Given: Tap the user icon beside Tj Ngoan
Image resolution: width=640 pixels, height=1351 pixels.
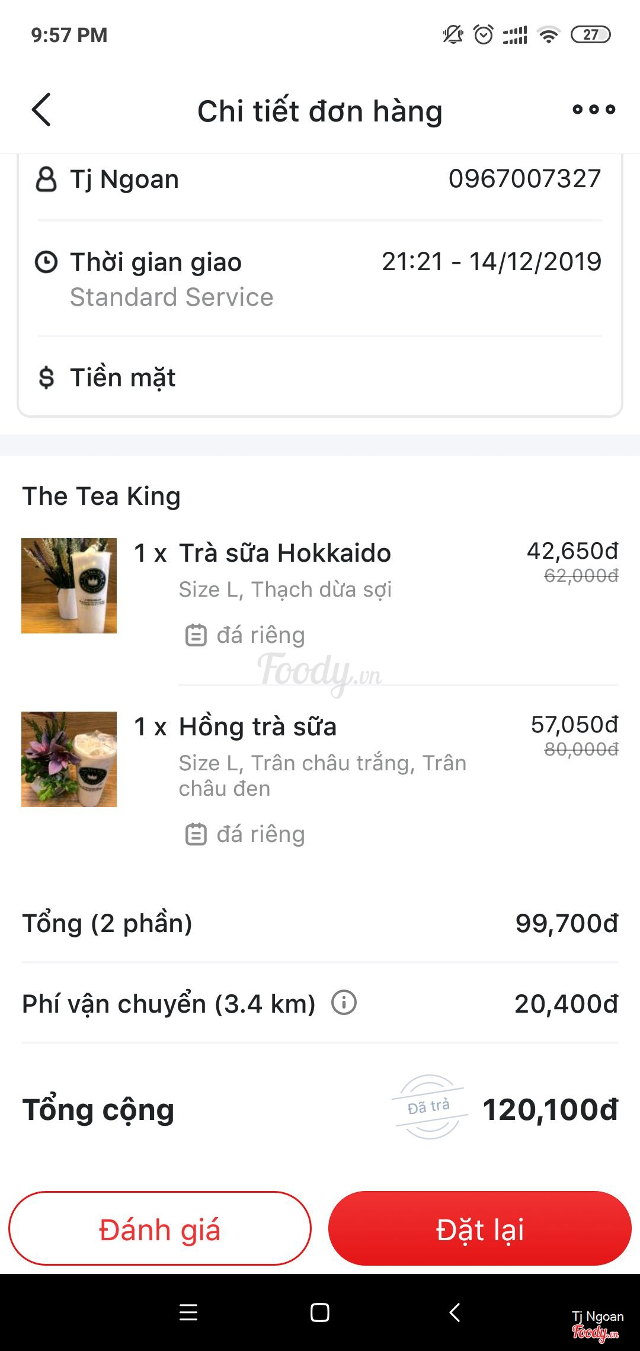Looking at the screenshot, I should click(46, 179).
